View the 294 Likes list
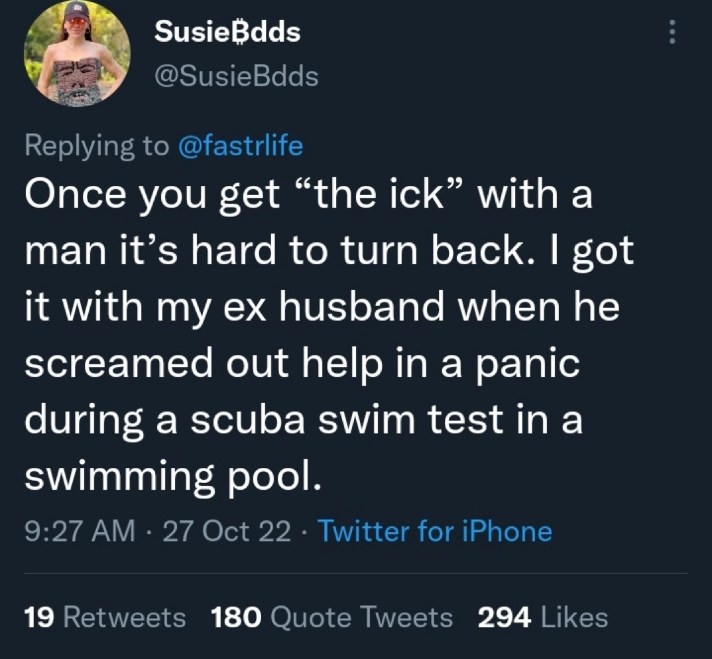 coord(543,618)
